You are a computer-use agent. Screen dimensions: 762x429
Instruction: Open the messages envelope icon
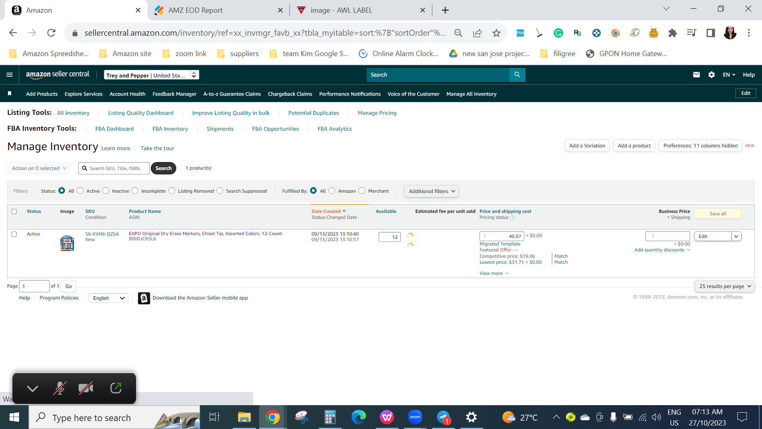(696, 75)
